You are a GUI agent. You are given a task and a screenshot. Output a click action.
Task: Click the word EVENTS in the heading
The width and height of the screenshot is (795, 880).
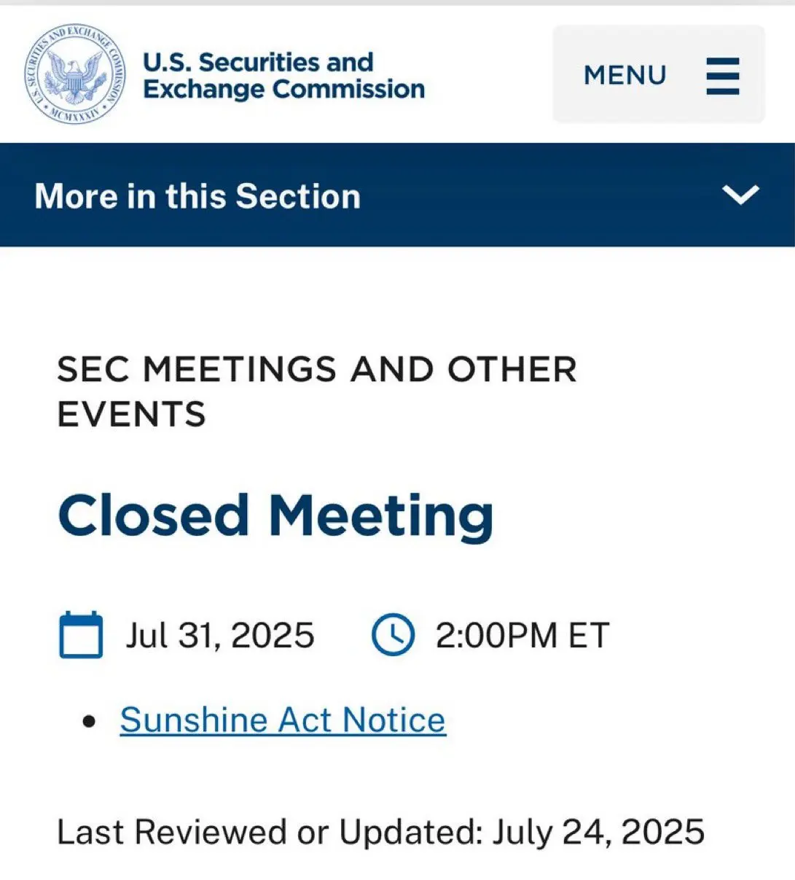(x=132, y=415)
